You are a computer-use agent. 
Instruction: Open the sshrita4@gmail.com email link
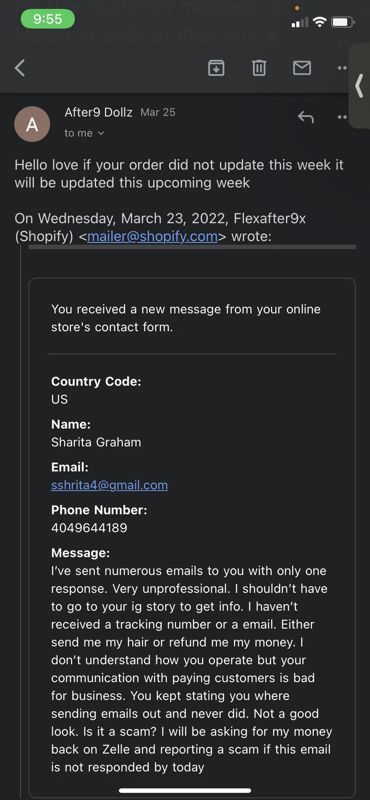pos(109,485)
